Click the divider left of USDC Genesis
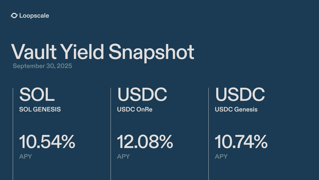Screen dimensions: 319x180 [209, 133]
